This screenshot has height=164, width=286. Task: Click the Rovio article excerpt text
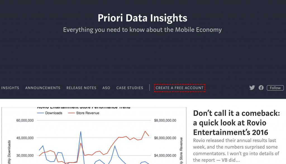236,150
